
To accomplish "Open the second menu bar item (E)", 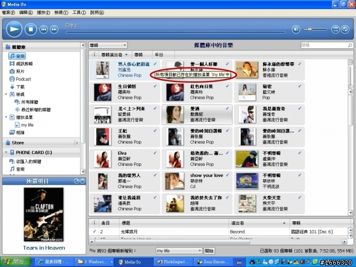I will click(26, 12).
